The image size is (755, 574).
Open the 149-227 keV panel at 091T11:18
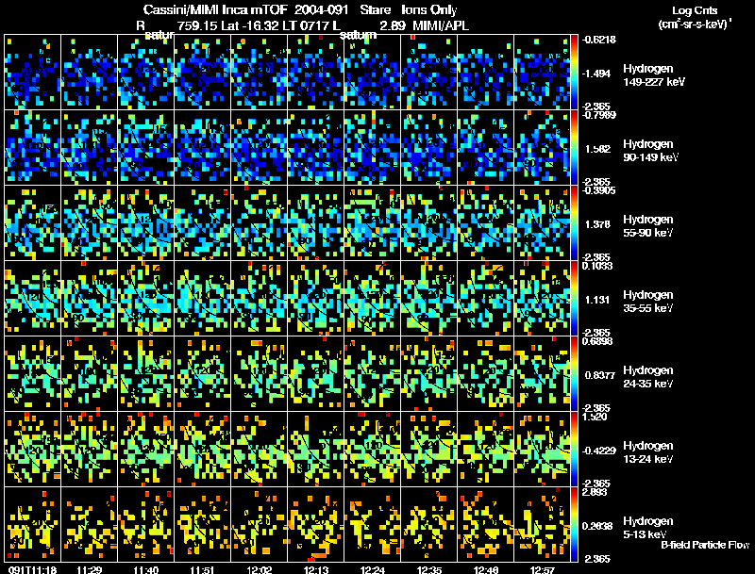coord(32,73)
